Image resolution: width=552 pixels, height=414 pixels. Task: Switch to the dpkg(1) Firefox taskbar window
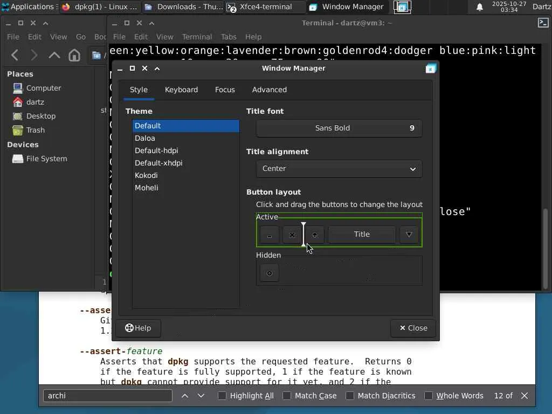click(99, 6)
